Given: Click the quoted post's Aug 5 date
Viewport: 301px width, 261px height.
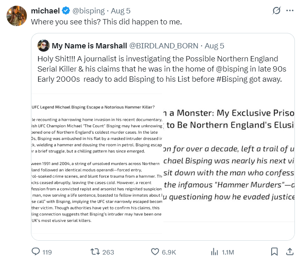Looking at the screenshot, I should tap(214, 46).
